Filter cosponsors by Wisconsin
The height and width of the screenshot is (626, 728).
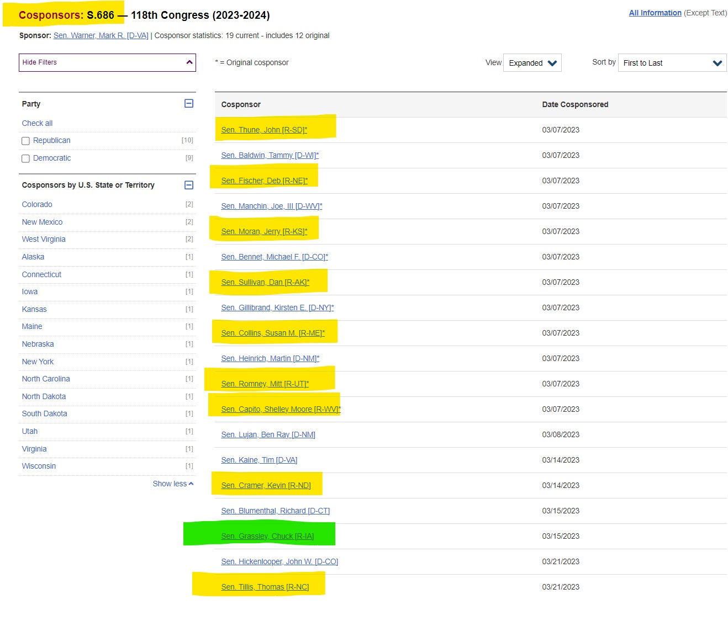[39, 466]
